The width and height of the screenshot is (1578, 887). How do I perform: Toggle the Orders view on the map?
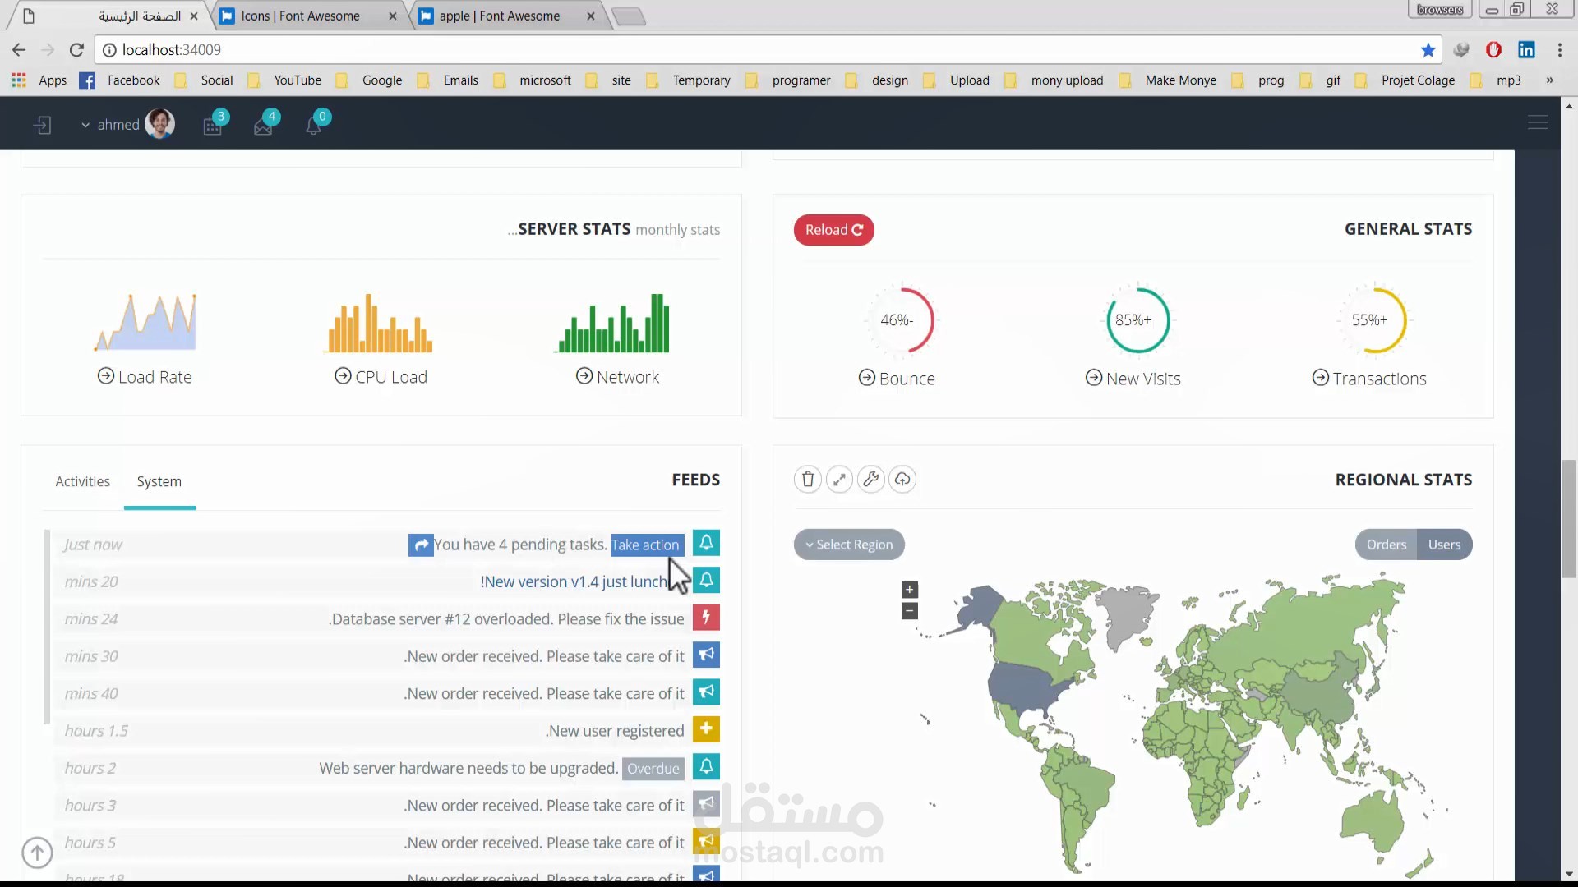[x=1386, y=545]
